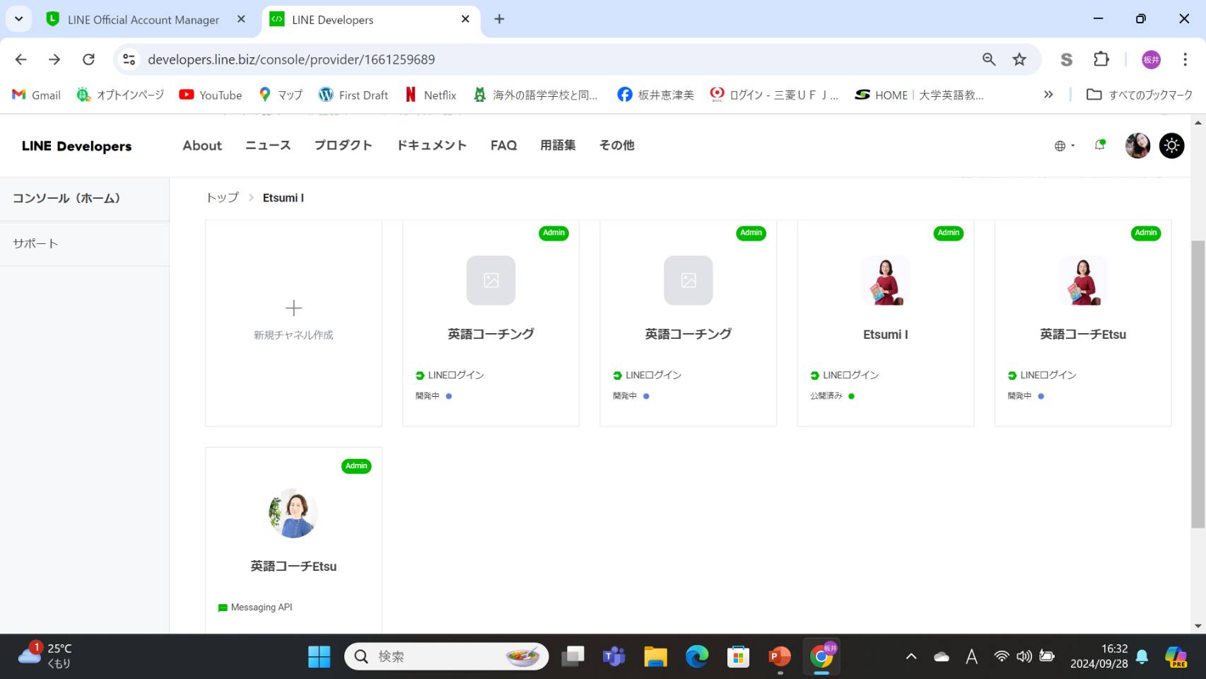The image size is (1206, 679).
Task: Open the ドキュメント menu
Action: click(431, 145)
